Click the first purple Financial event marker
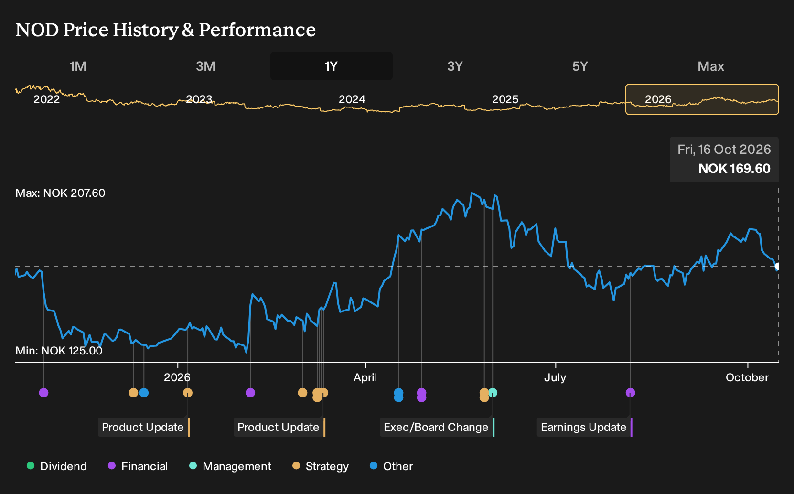 (x=43, y=393)
